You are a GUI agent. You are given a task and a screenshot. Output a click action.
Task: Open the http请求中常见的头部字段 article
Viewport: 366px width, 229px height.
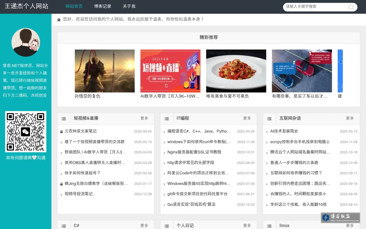[x=191, y=163]
